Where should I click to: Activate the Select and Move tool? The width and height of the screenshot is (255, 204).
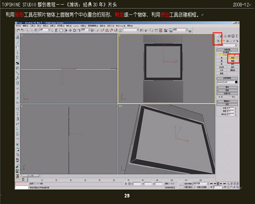pos(70,30)
